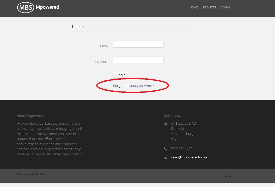The height and width of the screenshot is (187, 275).
Task: Click the MBS Mpowered logo
Action: pyautogui.click(x=38, y=7)
